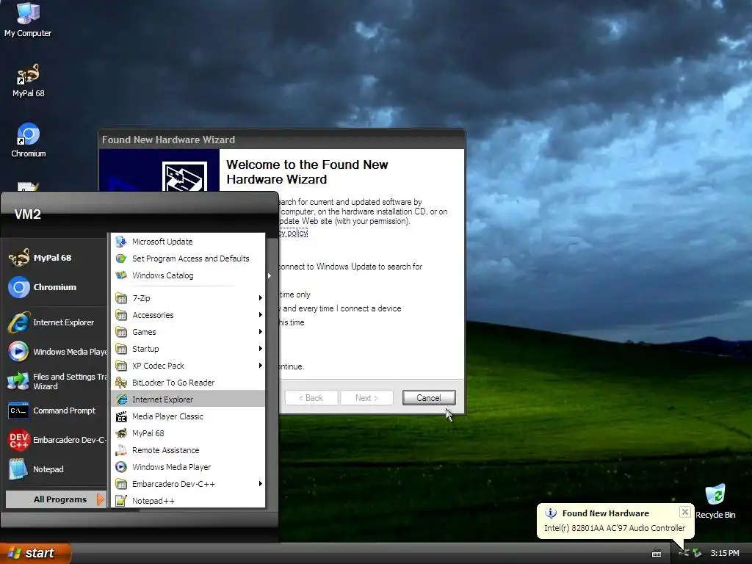Open My Computer desktop icon
Screen dimensions: 752x564
[28, 13]
